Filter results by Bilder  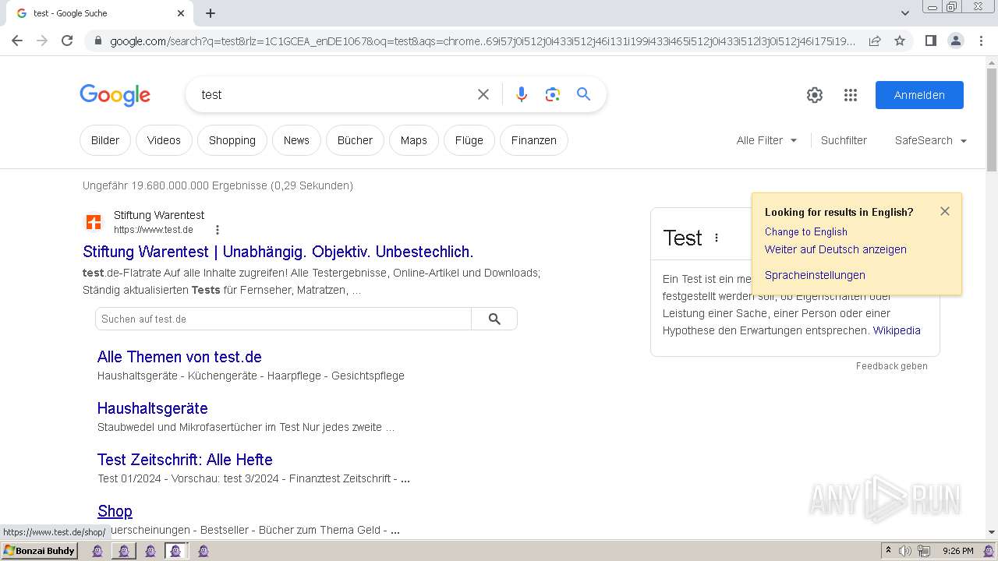click(x=105, y=140)
